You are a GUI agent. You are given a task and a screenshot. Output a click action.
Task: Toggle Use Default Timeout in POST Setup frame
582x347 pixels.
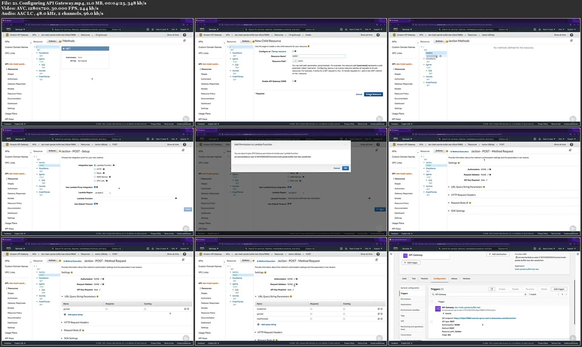[95, 204]
